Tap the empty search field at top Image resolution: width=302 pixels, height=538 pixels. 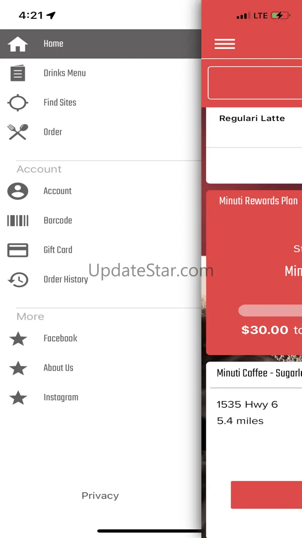[255, 83]
